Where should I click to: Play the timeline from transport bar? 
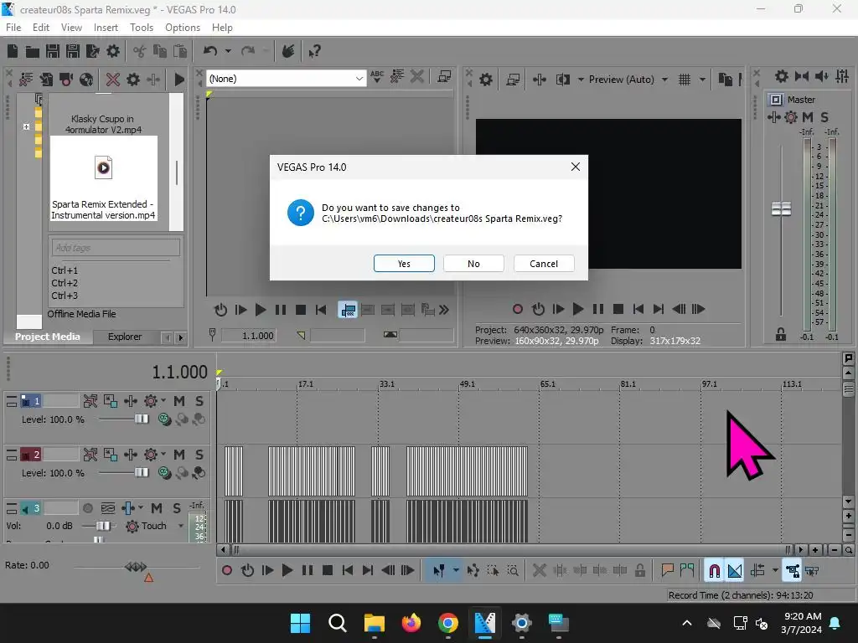point(287,571)
